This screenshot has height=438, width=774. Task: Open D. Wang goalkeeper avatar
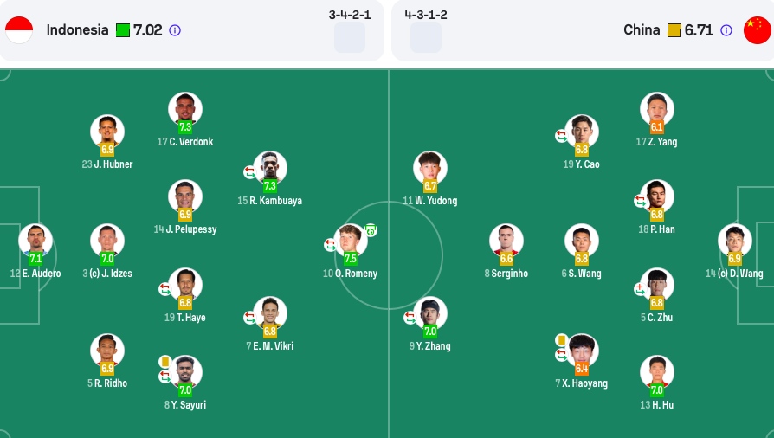[x=735, y=241]
